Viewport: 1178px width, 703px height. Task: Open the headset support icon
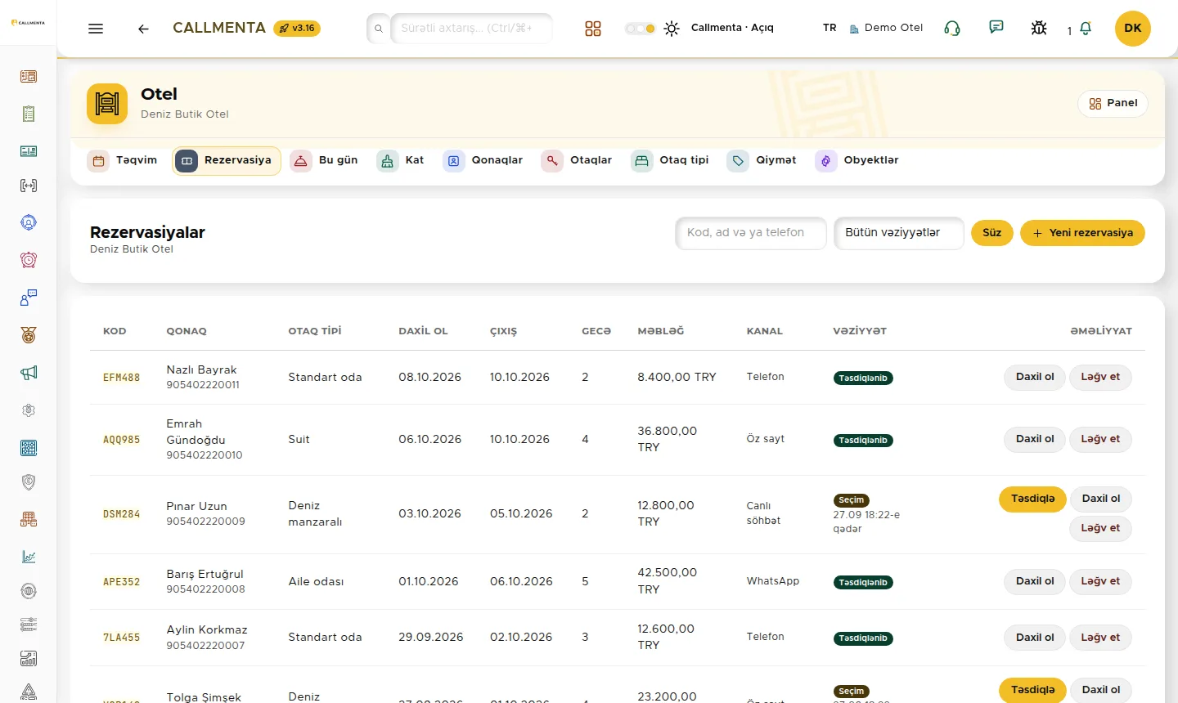click(952, 28)
